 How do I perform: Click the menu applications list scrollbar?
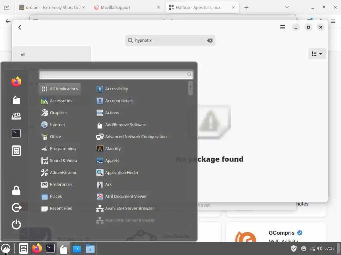(190, 88)
